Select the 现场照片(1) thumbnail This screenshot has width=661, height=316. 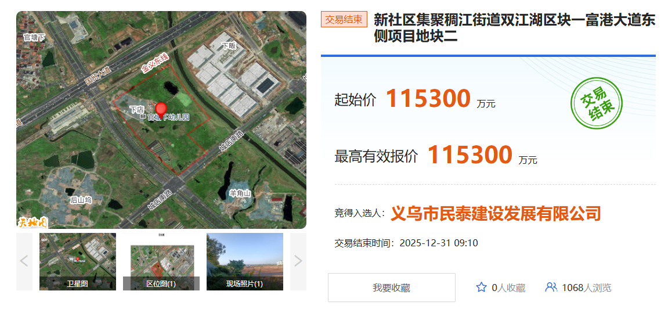click(244, 261)
